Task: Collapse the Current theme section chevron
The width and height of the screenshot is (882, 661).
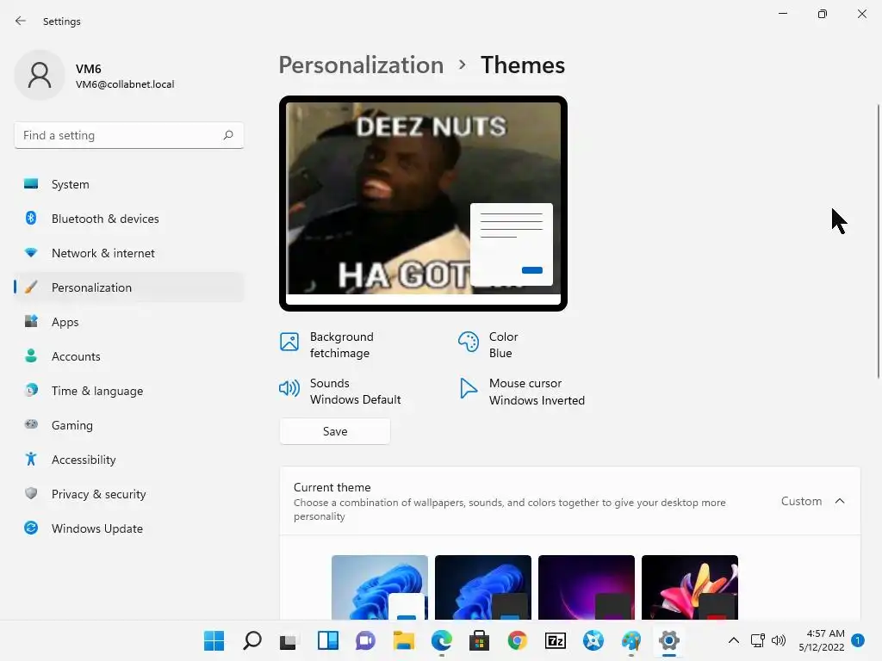Action: click(x=840, y=501)
